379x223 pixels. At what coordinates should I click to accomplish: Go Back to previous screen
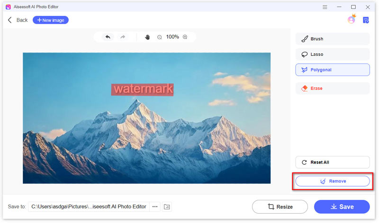click(x=18, y=20)
